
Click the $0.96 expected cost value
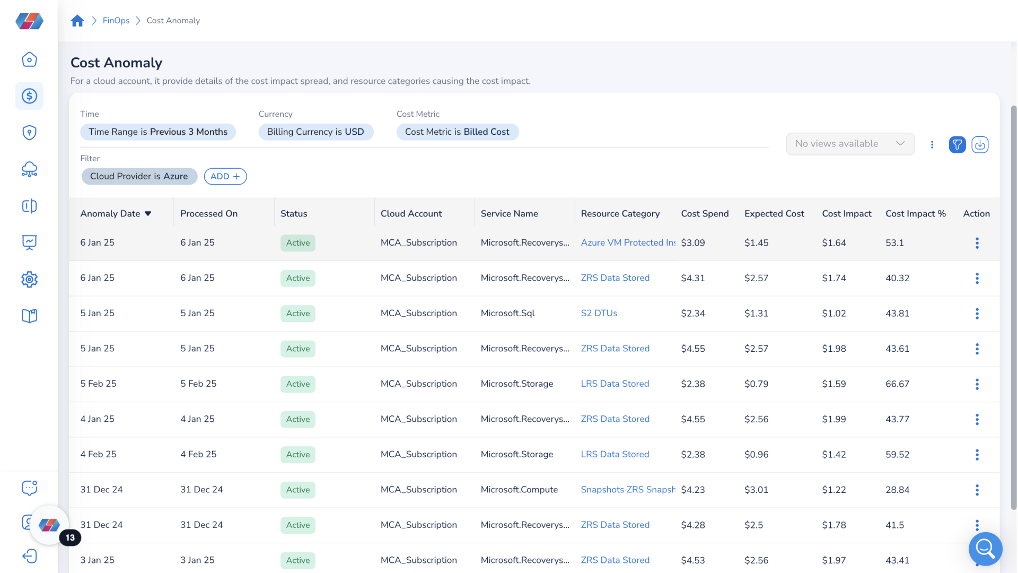(x=756, y=455)
